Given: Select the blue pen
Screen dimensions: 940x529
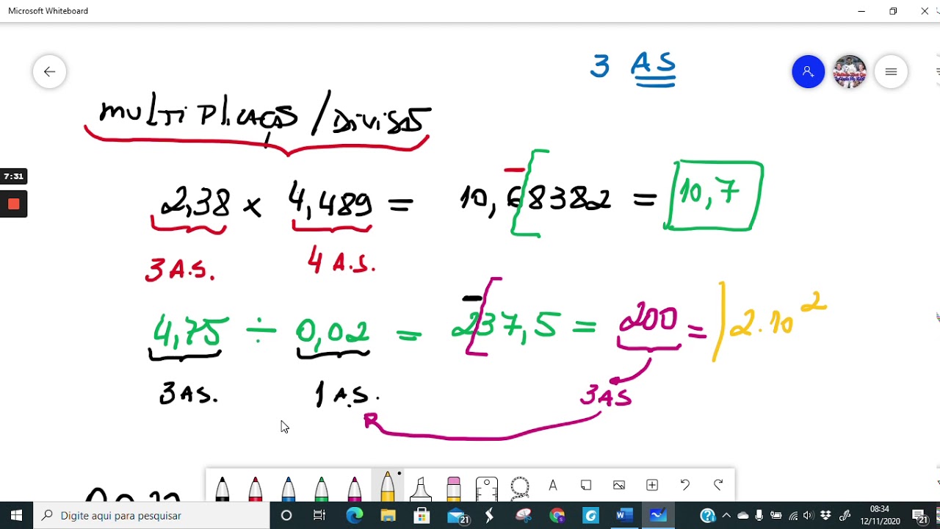Looking at the screenshot, I should [x=288, y=489].
